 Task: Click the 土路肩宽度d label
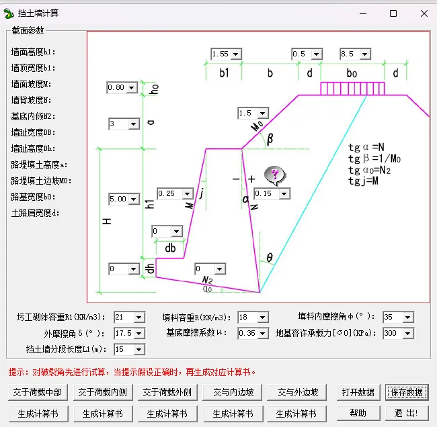coord(35,213)
